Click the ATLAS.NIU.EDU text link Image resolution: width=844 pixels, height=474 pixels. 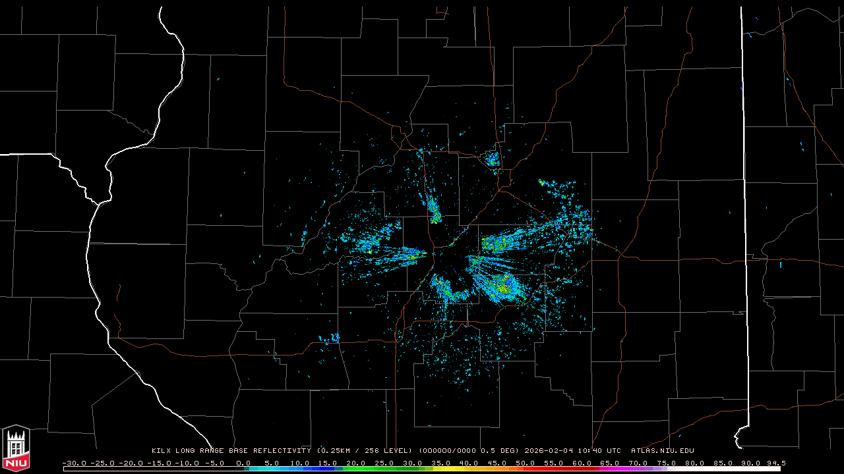[662, 451]
